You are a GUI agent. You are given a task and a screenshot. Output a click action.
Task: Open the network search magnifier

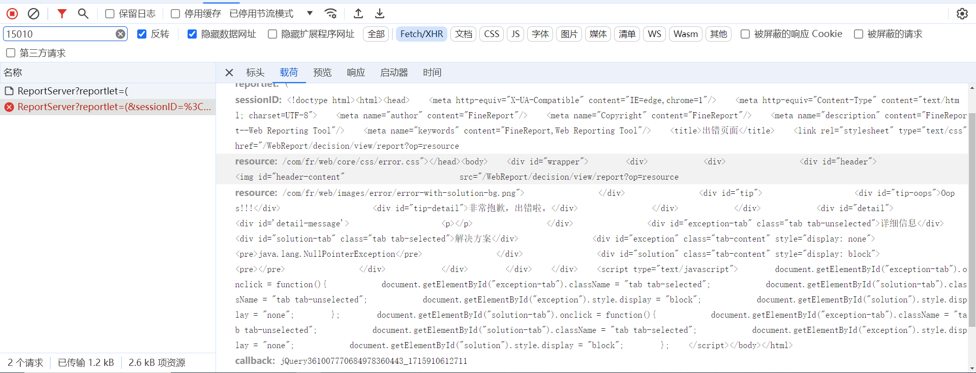point(83,14)
